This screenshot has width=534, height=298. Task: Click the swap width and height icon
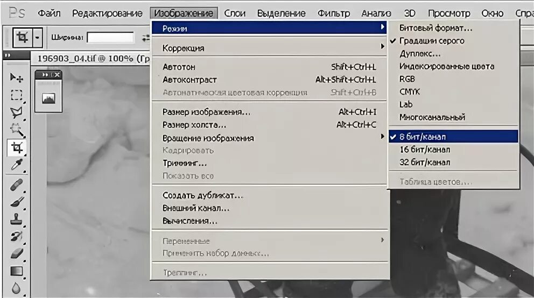click(146, 38)
